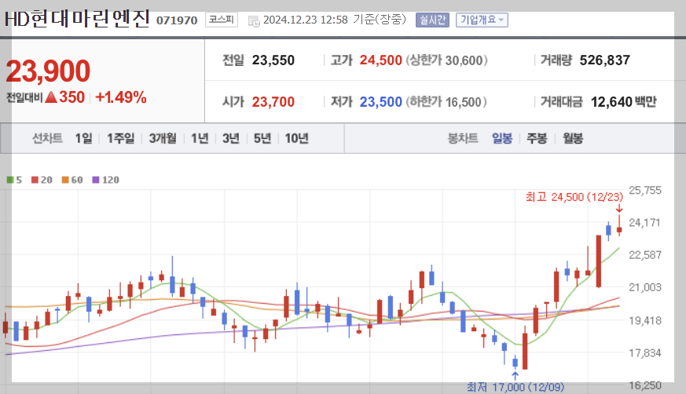The height and width of the screenshot is (394, 686).
Task: Select the 1년 line chart tab
Action: pyautogui.click(x=200, y=138)
